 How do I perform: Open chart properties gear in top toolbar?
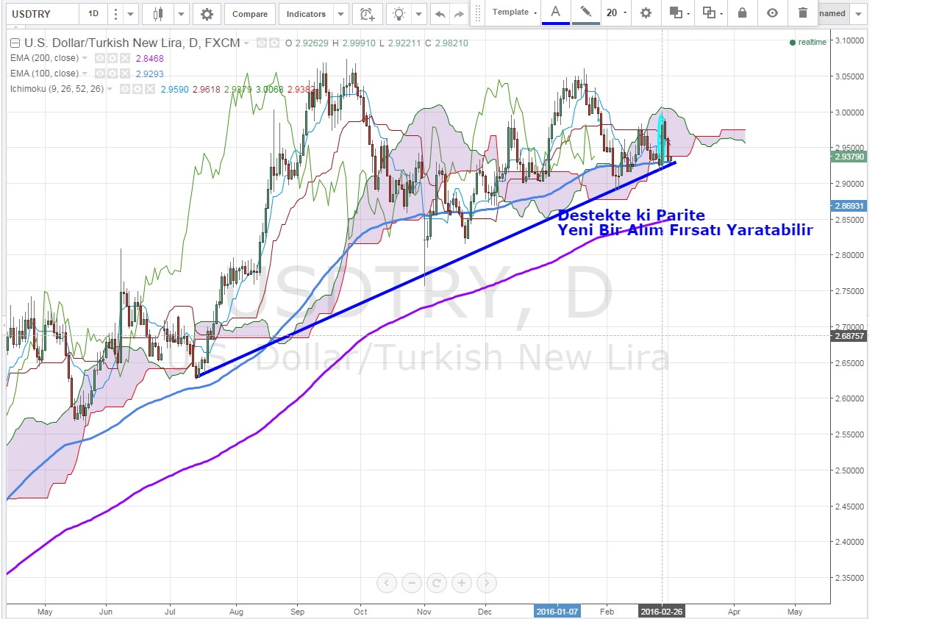207,14
